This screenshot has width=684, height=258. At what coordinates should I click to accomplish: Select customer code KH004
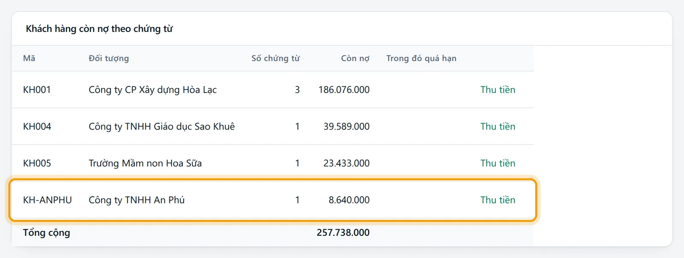pos(37,126)
